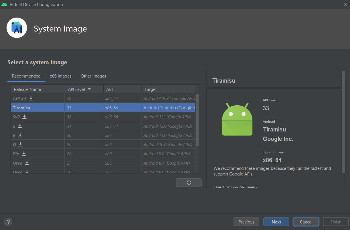The height and width of the screenshot is (230, 350).
Task: Download the Pie system image
Action: tap(24, 154)
